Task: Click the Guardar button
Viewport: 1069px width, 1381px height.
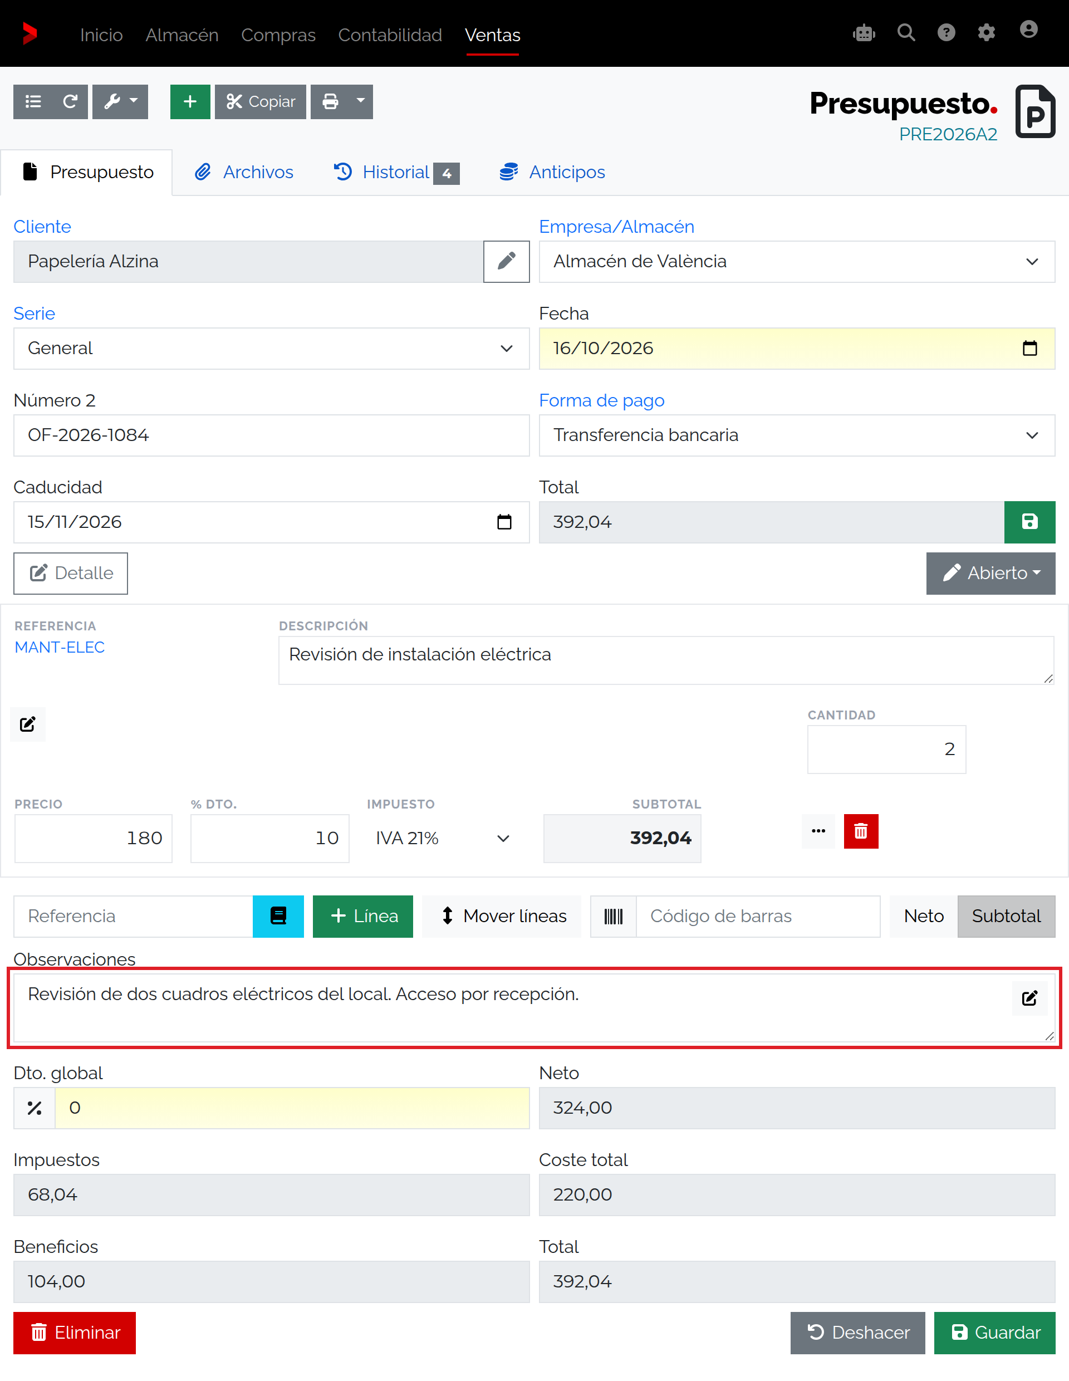Action: click(x=994, y=1333)
